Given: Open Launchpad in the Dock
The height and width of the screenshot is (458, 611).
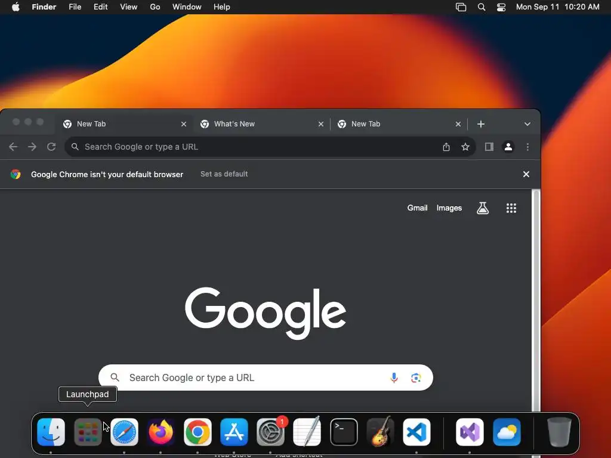Looking at the screenshot, I should tap(88, 432).
